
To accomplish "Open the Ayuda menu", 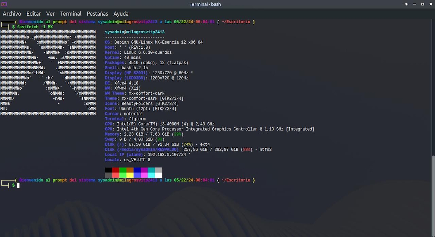I will [x=121, y=13].
